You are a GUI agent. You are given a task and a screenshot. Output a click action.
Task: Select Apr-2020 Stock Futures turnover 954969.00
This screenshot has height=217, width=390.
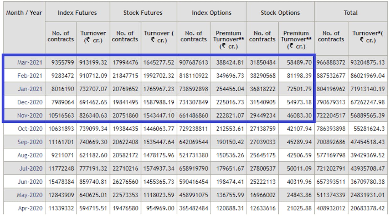(160, 208)
